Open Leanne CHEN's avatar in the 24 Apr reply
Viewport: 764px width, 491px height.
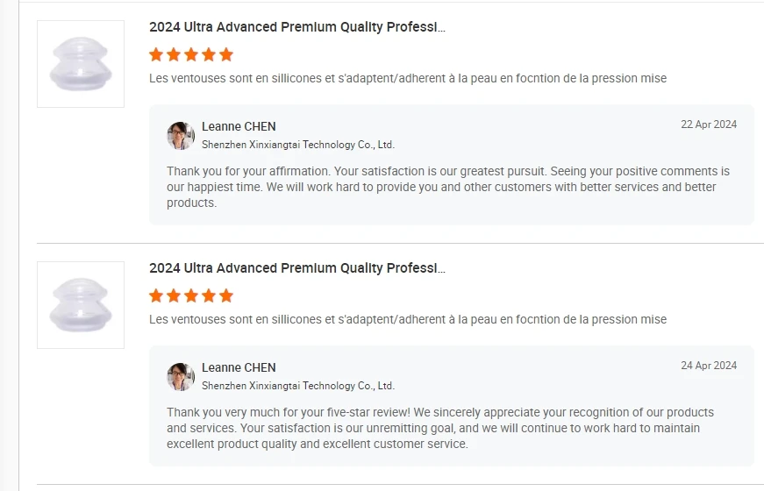pyautogui.click(x=181, y=376)
